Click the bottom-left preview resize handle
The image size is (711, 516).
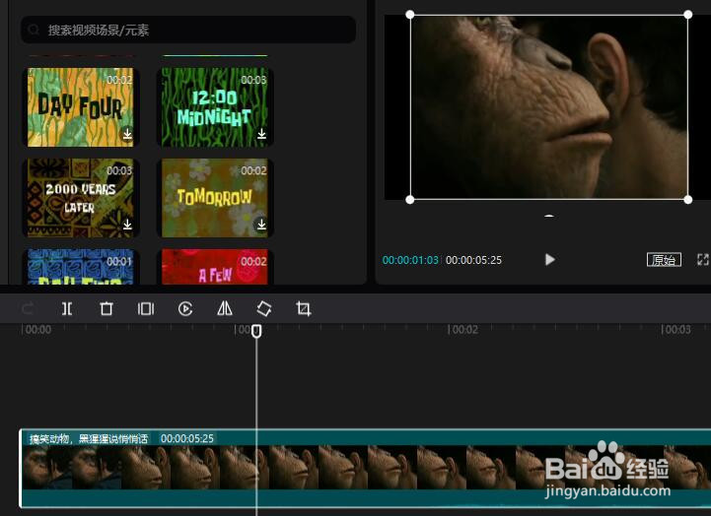point(410,200)
